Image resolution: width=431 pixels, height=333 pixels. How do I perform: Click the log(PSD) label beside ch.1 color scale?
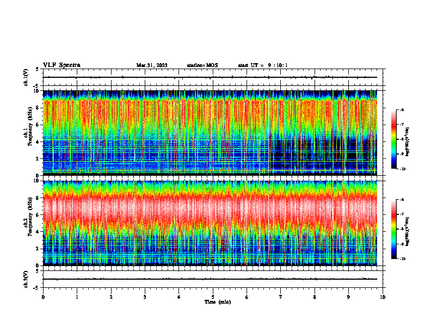coord(408,141)
